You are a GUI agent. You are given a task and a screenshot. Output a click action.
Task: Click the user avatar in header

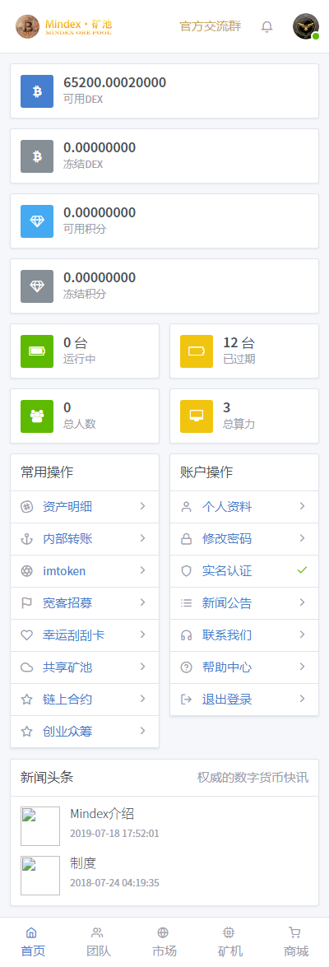(x=306, y=26)
